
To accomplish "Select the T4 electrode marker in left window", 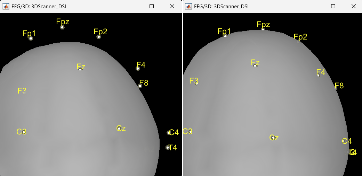I will tap(168, 148).
